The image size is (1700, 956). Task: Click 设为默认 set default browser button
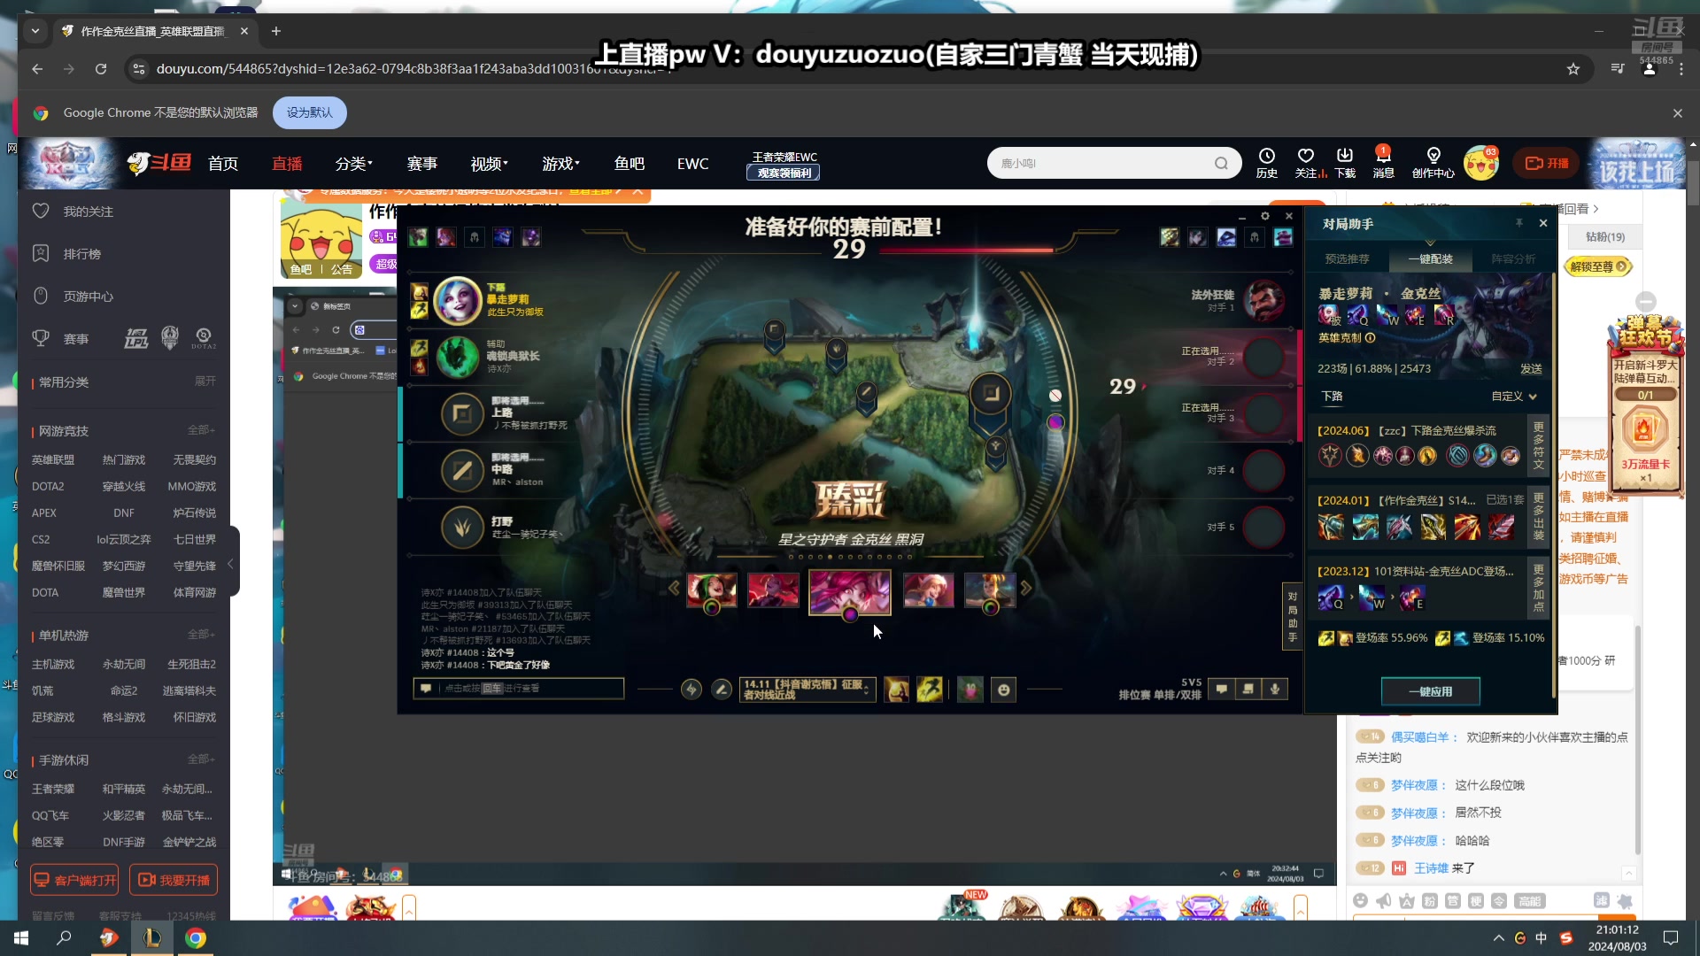309,112
